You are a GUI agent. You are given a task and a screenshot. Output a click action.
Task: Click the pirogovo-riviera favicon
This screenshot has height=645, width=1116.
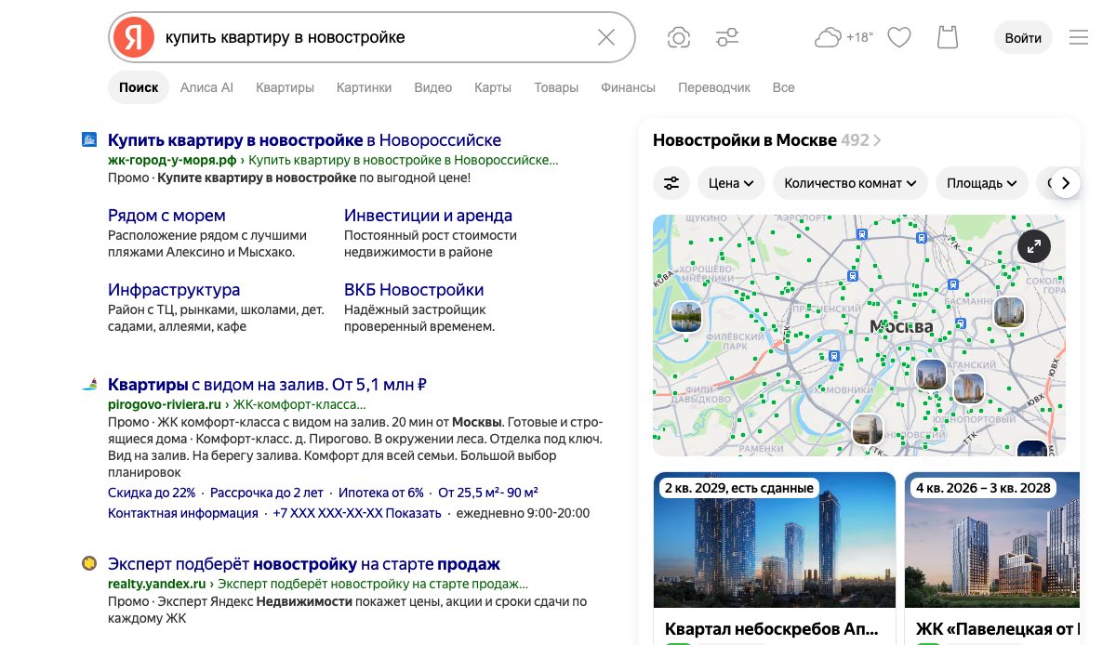tap(89, 384)
